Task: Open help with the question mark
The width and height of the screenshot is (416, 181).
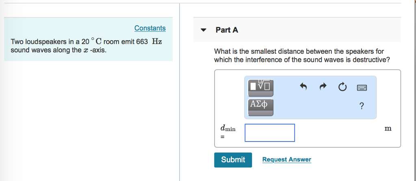Action: tap(362, 106)
